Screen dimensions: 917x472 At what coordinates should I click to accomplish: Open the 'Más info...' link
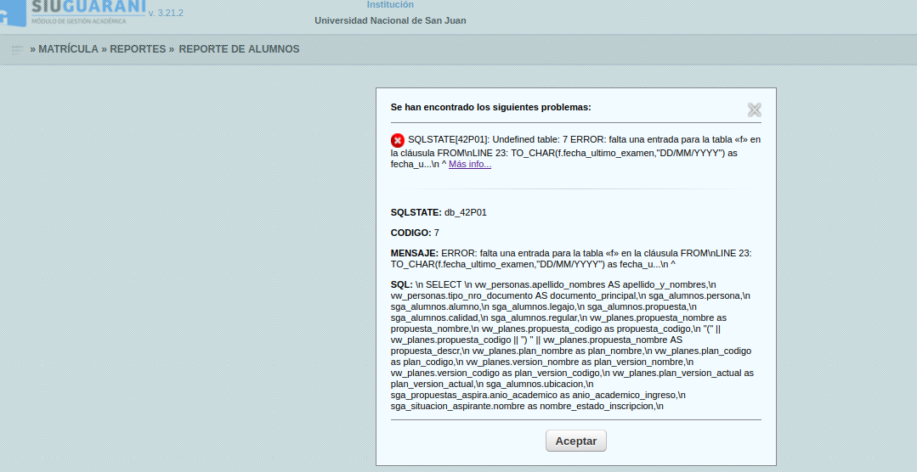click(470, 164)
